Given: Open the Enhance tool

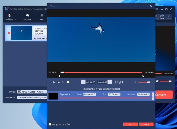Looking at the screenshot, I should pos(27,17).
